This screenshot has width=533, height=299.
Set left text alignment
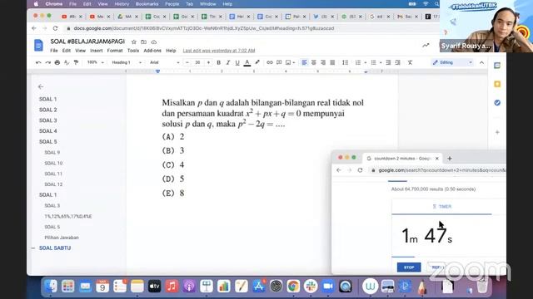(x=304, y=63)
